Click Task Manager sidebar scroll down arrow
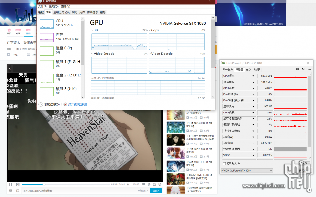 click(82, 97)
